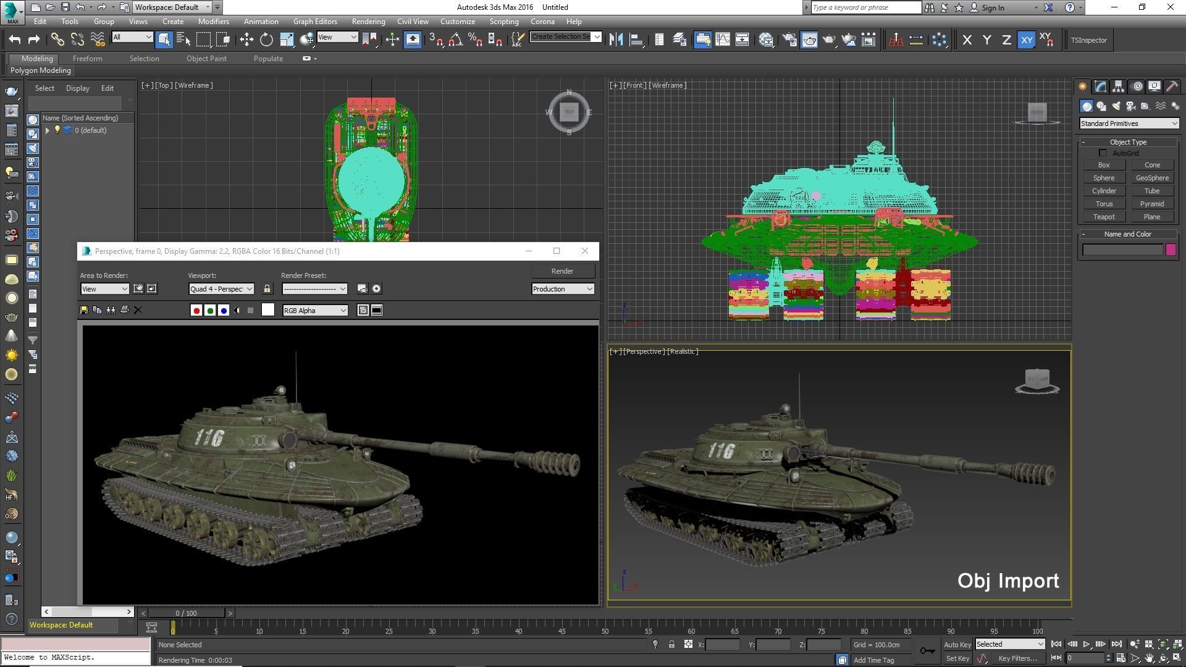The width and height of the screenshot is (1186, 667).
Task: Click save image icon in render window
Action: pyautogui.click(x=84, y=310)
